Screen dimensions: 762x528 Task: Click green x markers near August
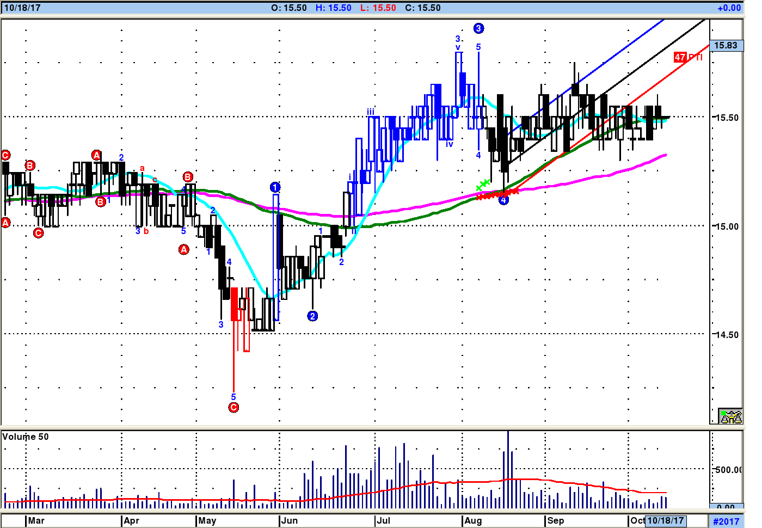coord(483,185)
